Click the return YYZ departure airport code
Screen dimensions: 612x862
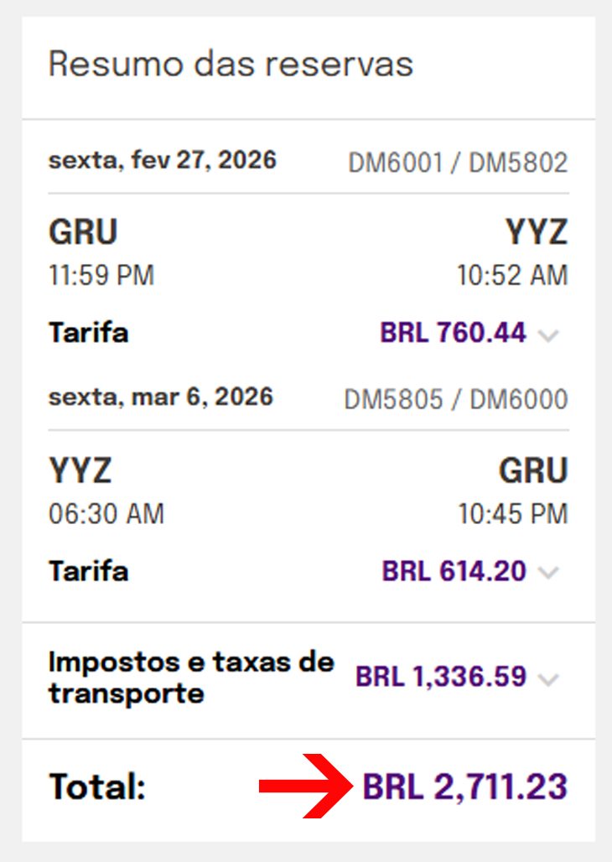tap(80, 470)
